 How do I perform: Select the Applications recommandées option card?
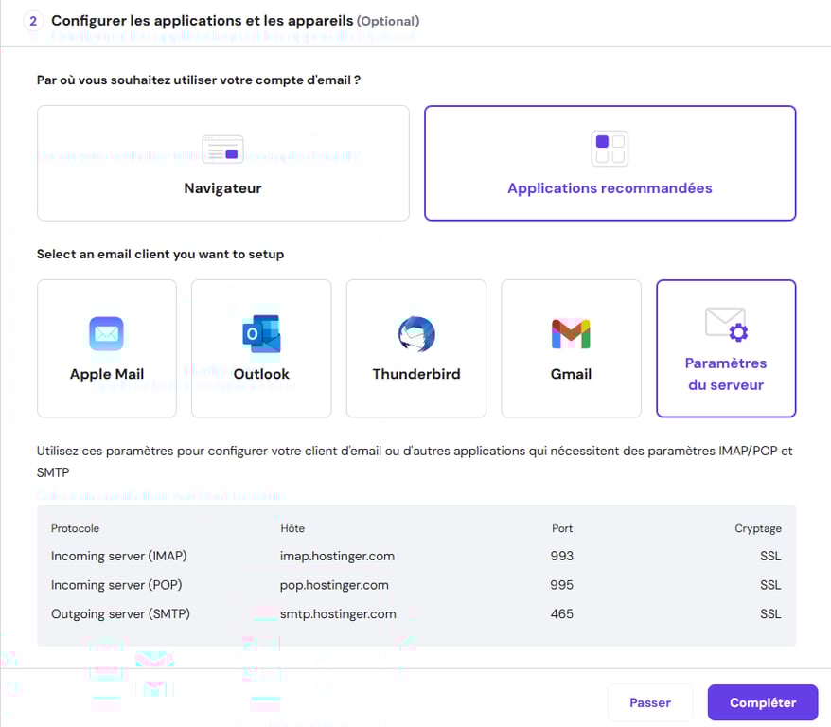[609, 163]
